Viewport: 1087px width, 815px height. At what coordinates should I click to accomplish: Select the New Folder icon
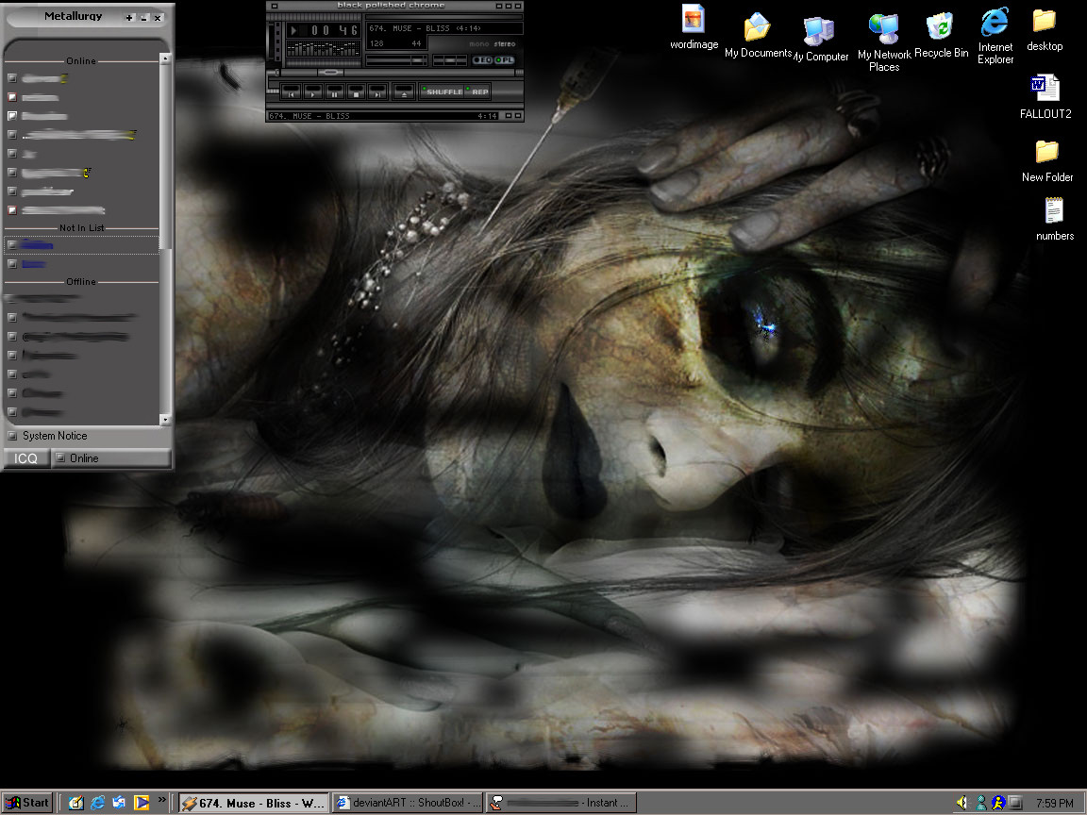(x=1046, y=160)
